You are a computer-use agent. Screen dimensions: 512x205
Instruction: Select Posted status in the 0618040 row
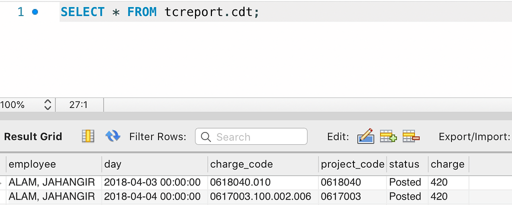(407, 182)
